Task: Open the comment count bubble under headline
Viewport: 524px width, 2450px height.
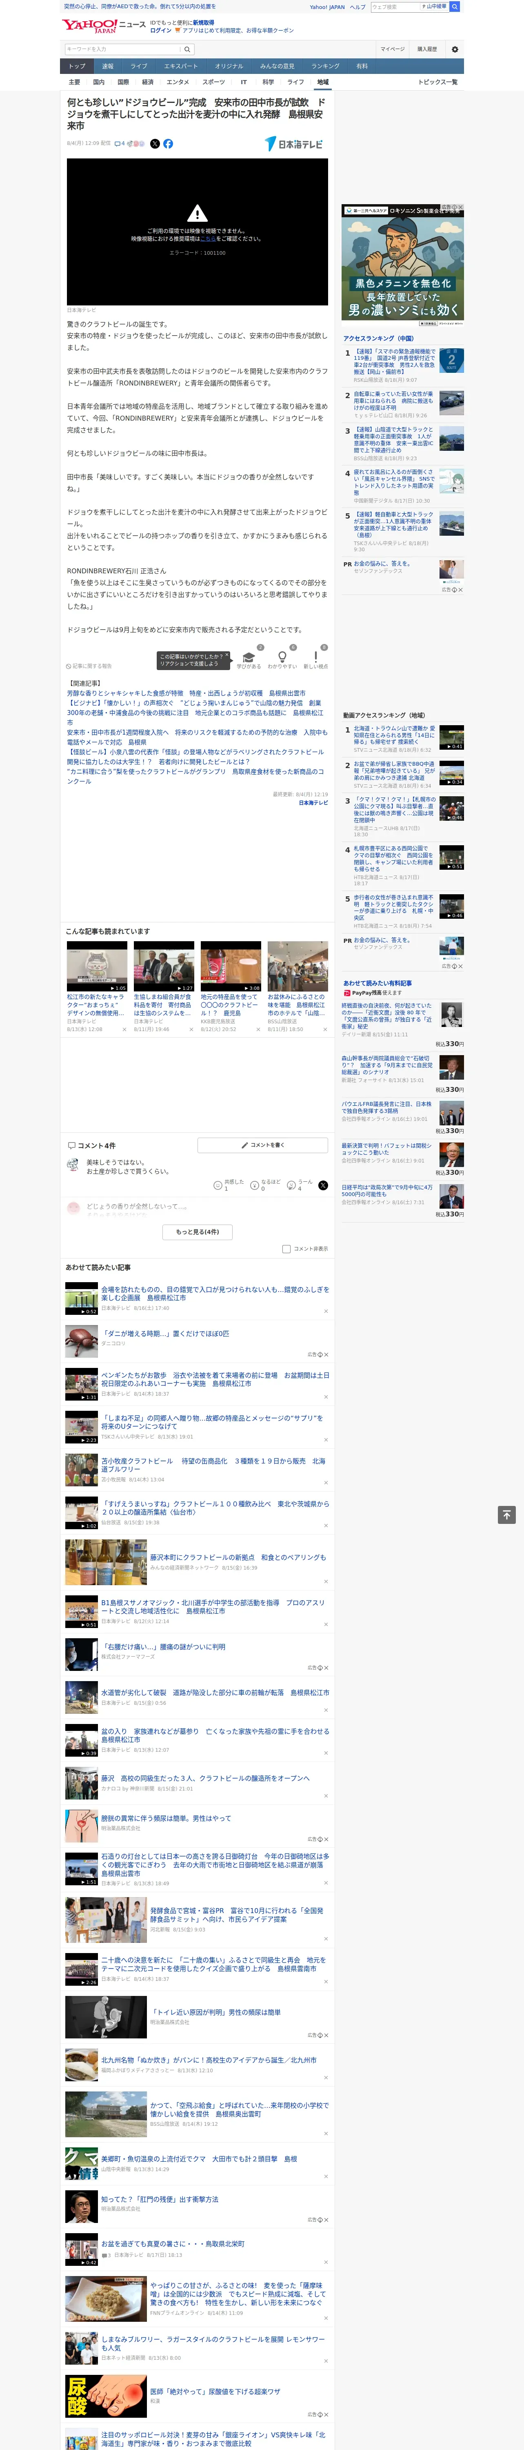Action: click(120, 144)
